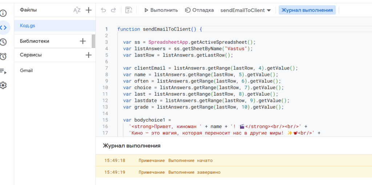The width and height of the screenshot is (372, 185).
Task: Open the Editor code icon in sidebar
Action: point(3,28)
